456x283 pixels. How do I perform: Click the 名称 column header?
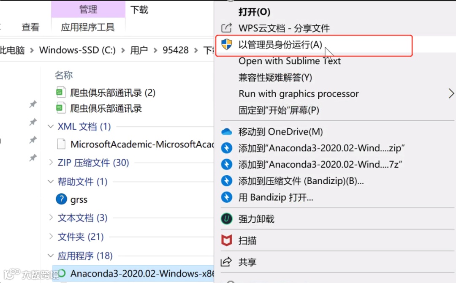(63, 75)
